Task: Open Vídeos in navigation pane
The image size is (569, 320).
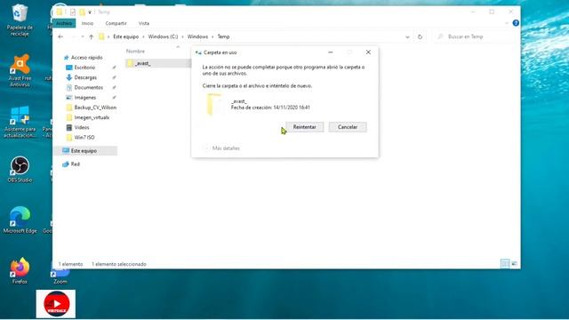Action: coord(77,127)
